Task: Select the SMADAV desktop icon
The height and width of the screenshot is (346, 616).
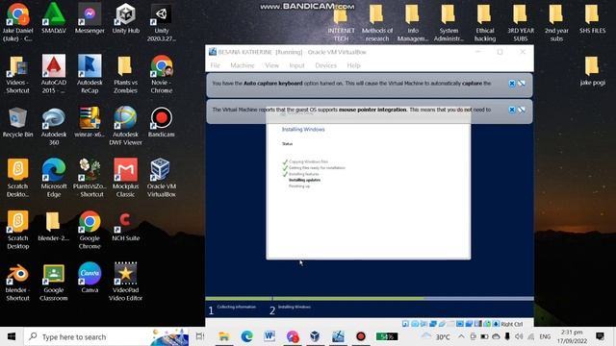Action: [54, 19]
